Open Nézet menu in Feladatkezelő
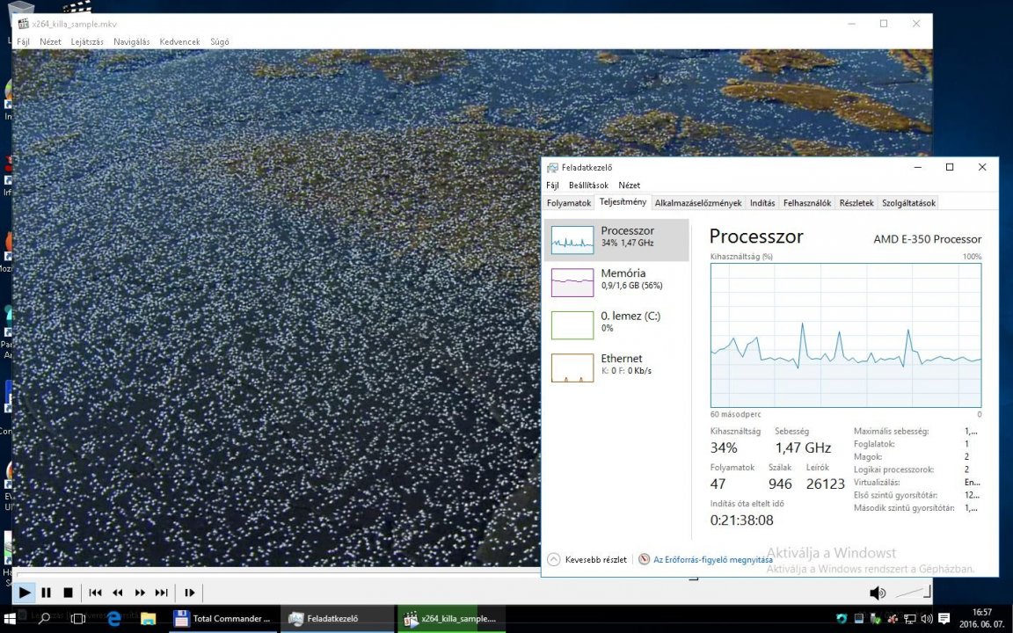This screenshot has height=633, width=1013. click(630, 185)
